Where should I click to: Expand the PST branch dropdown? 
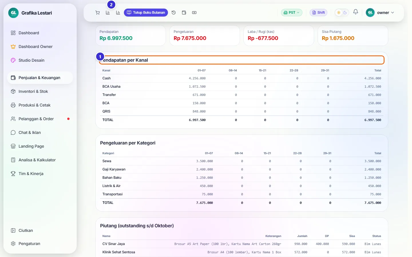pyautogui.click(x=292, y=13)
